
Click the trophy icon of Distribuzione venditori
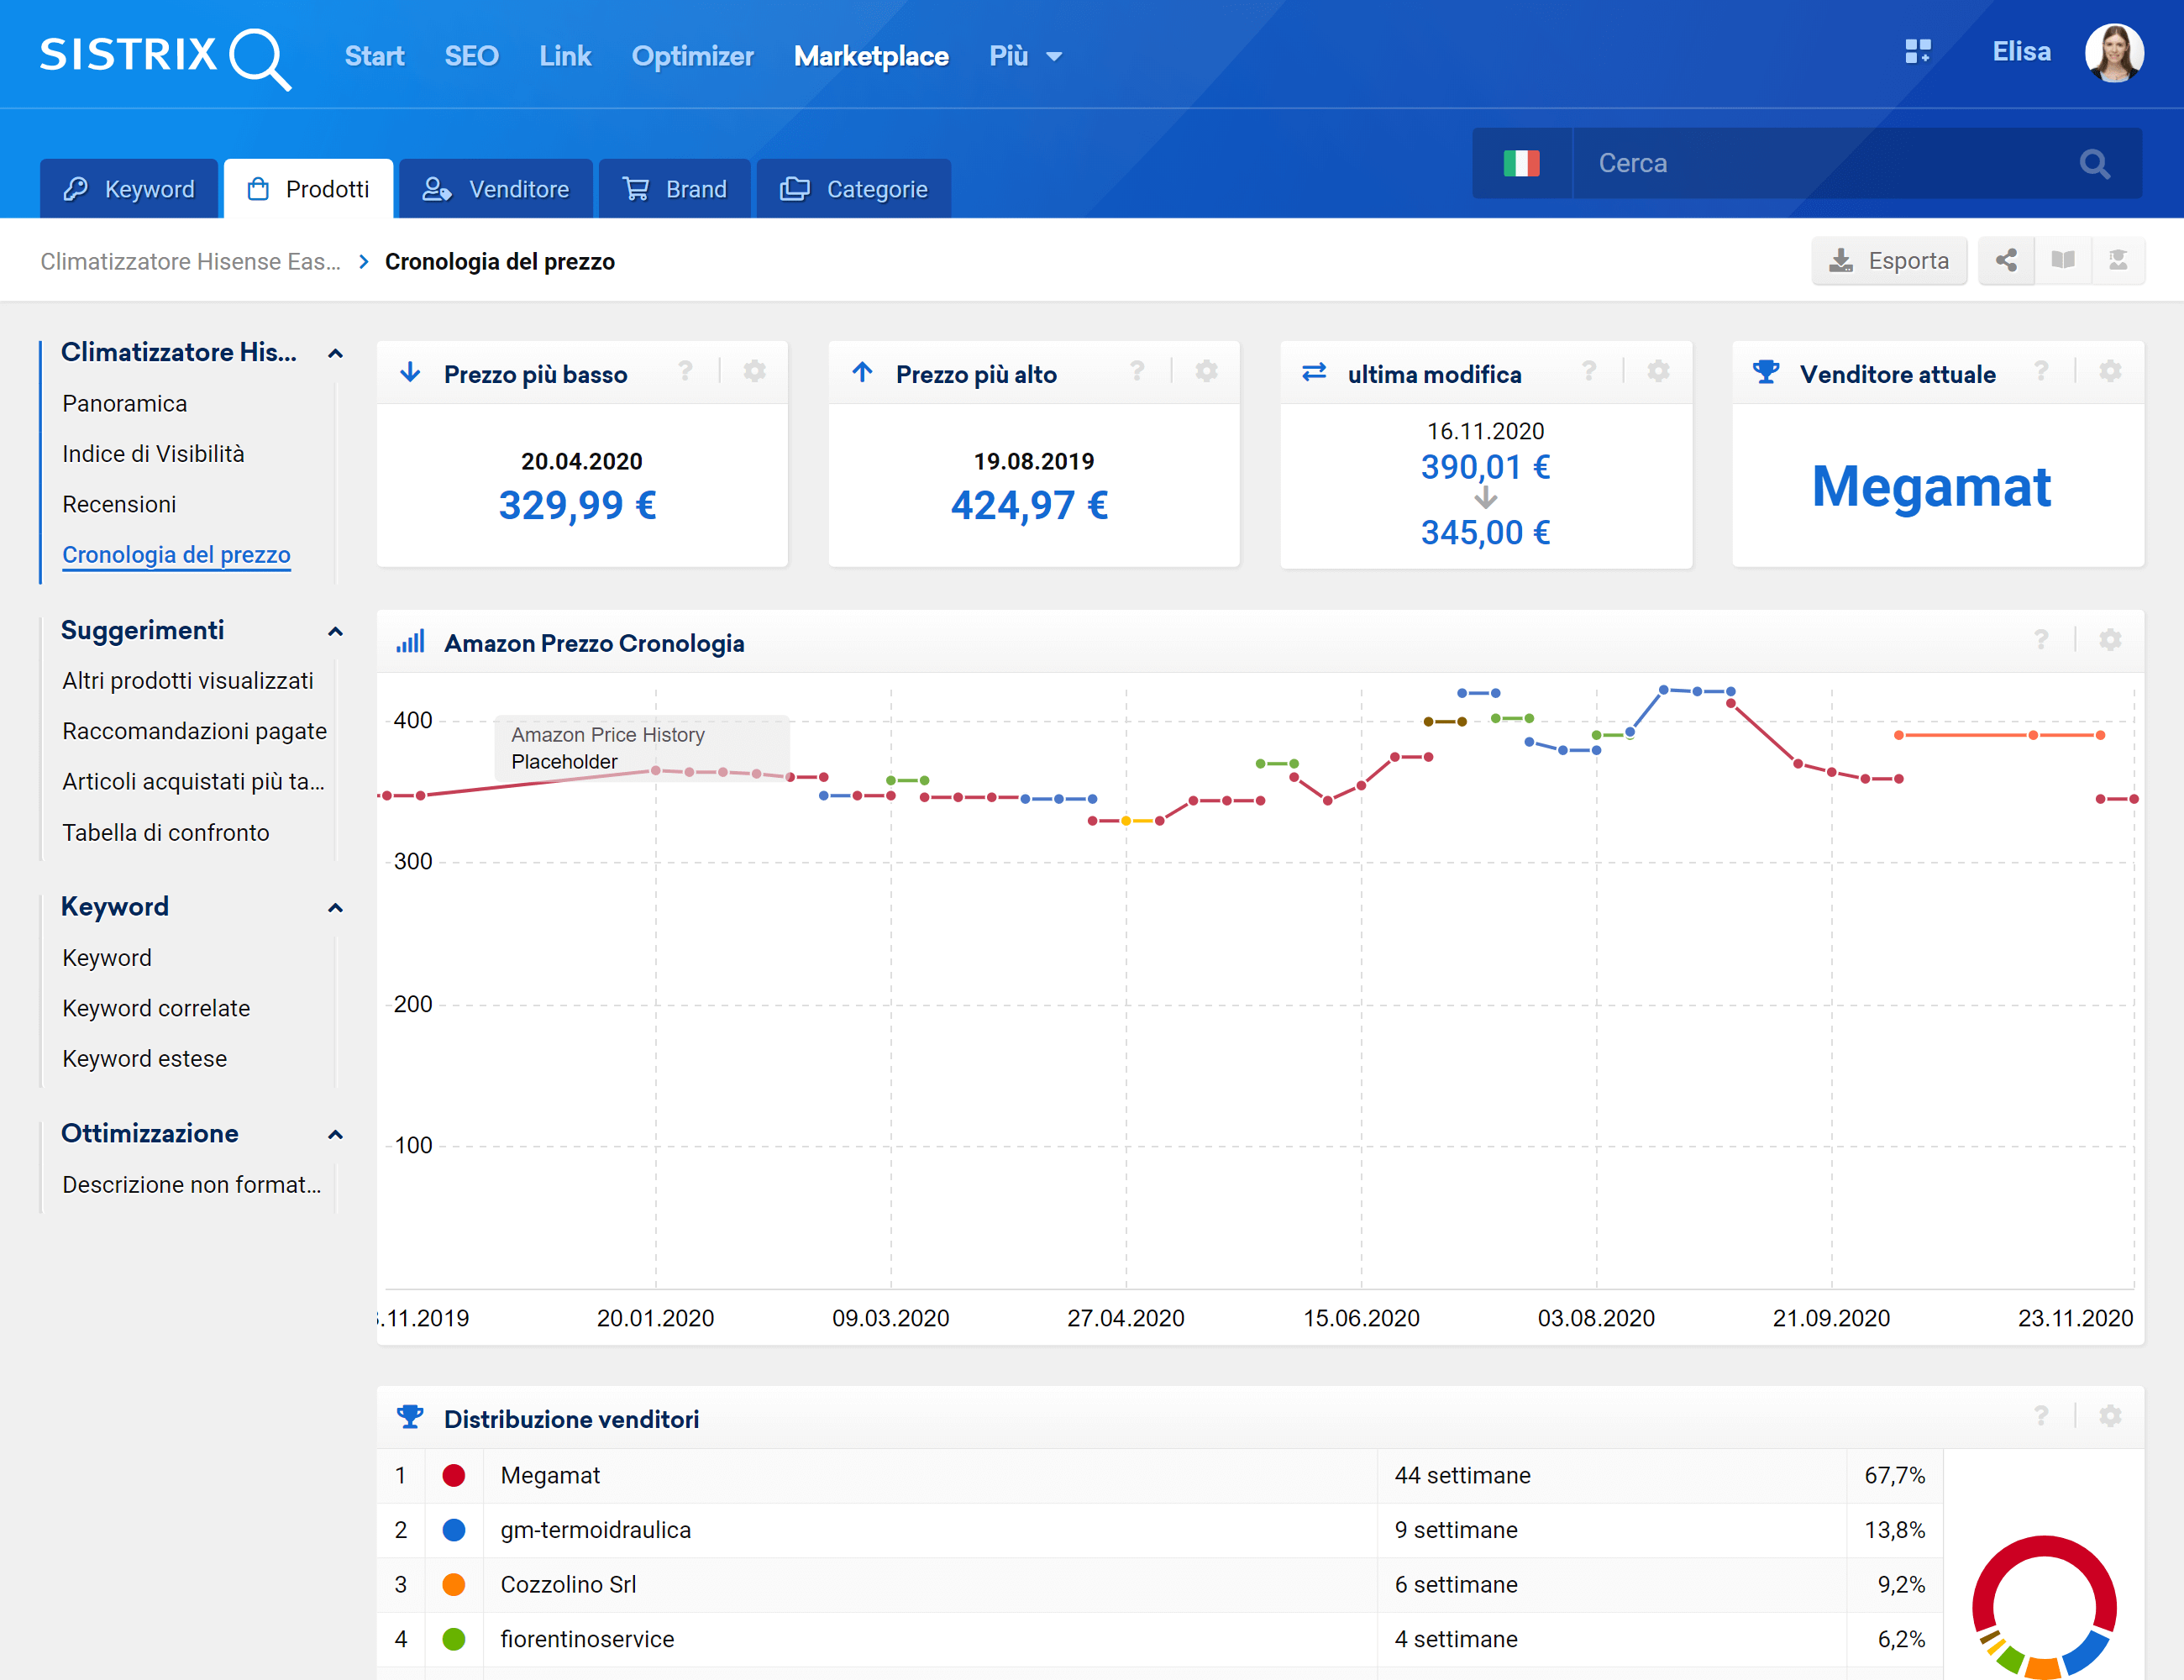(410, 1417)
